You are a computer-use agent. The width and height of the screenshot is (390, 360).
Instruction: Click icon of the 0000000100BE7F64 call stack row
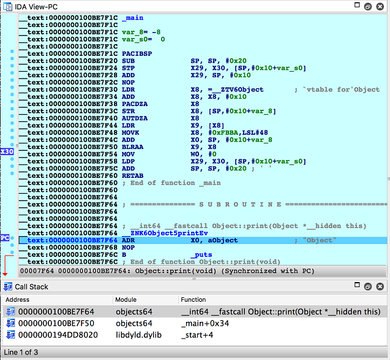[x=10, y=312]
